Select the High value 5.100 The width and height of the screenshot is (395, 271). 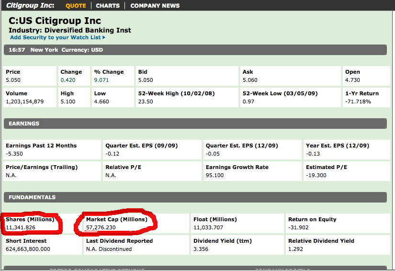68,102
